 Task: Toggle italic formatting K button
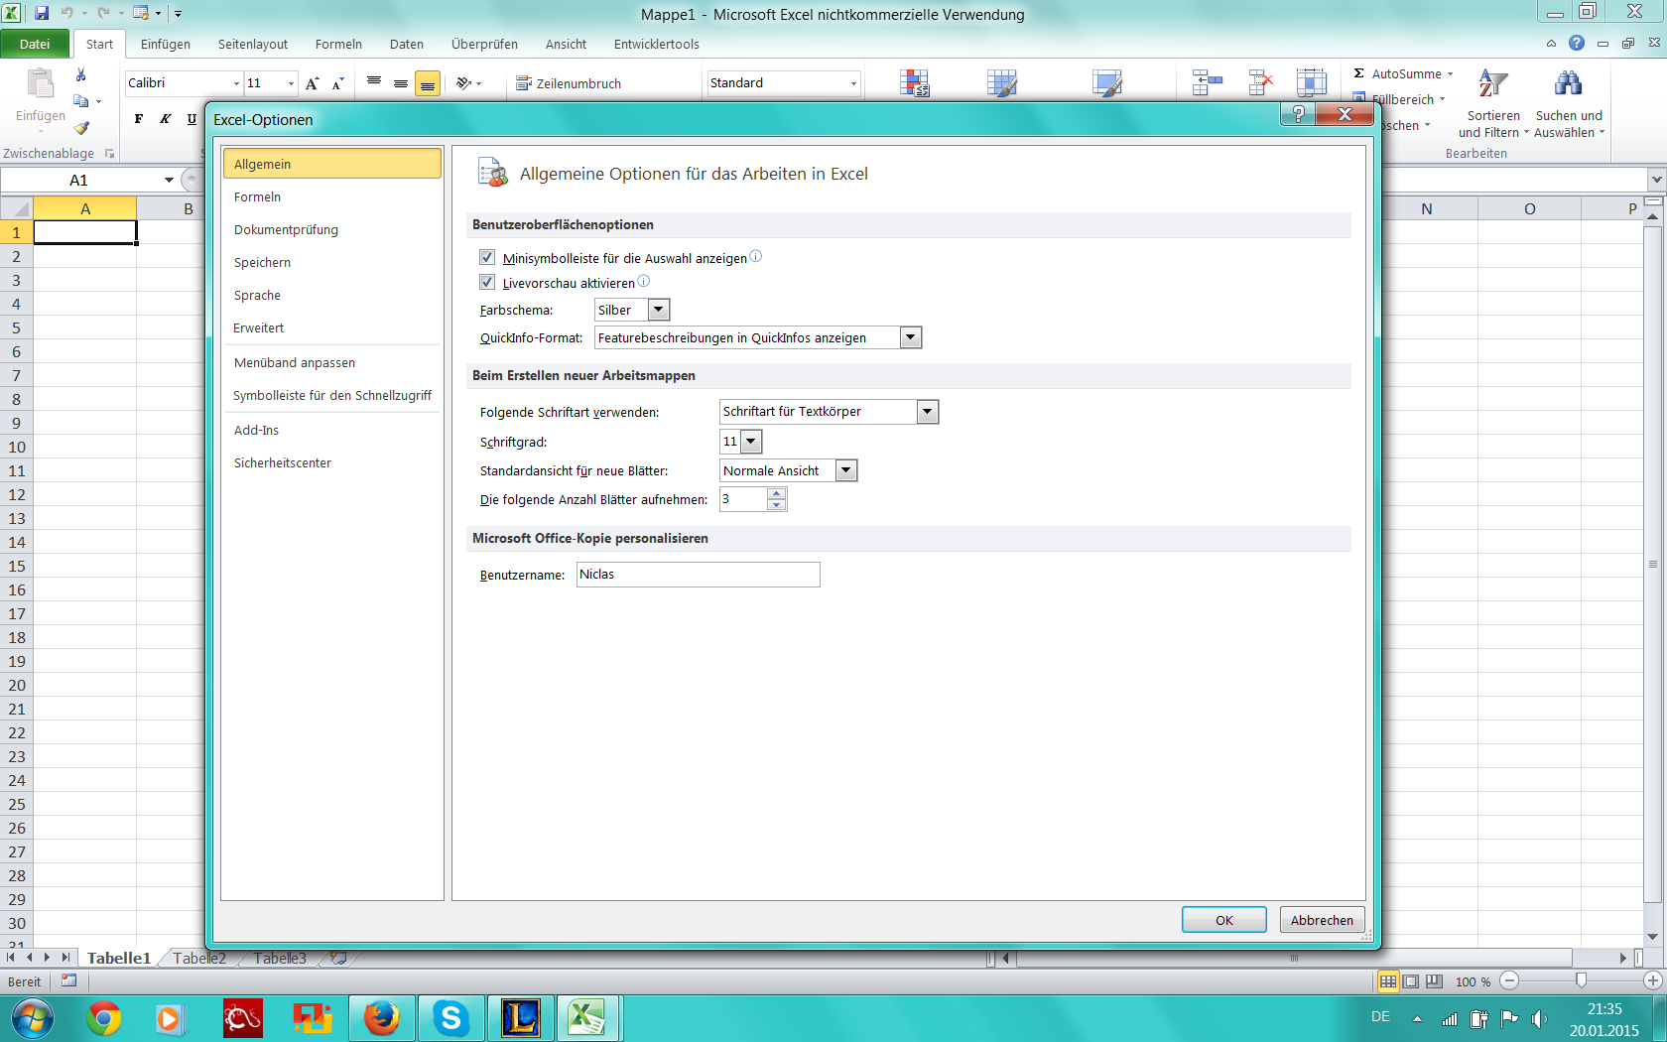tap(166, 119)
